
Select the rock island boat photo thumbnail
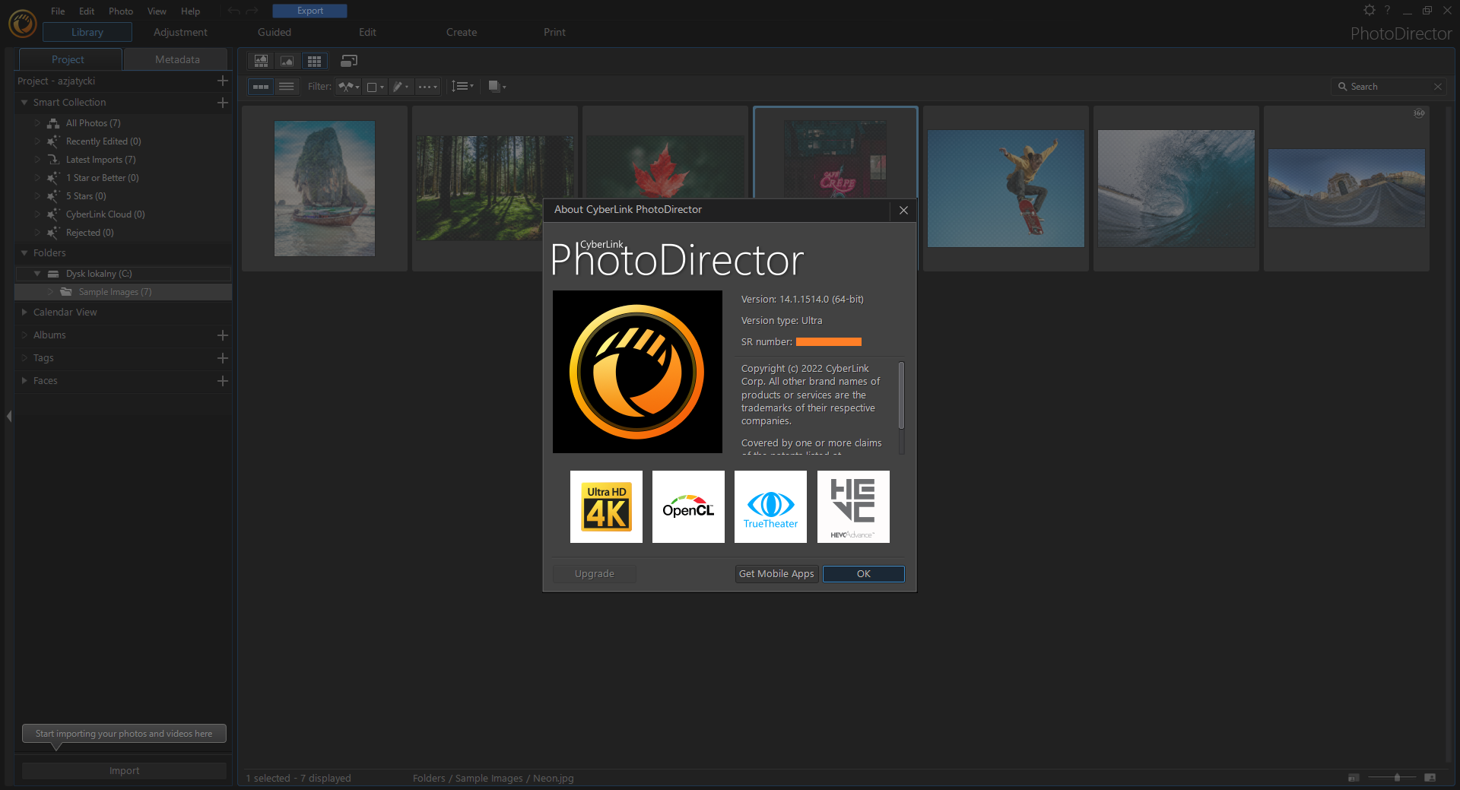coord(325,189)
